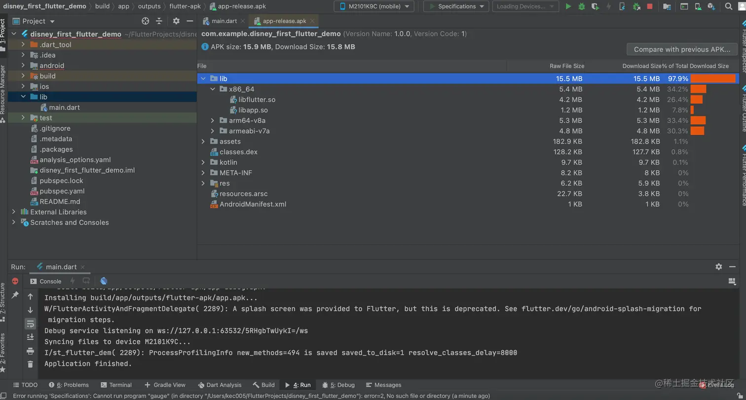The image size is (746, 400).
Task: Expand the android folder in Project tree
Action: (x=23, y=66)
